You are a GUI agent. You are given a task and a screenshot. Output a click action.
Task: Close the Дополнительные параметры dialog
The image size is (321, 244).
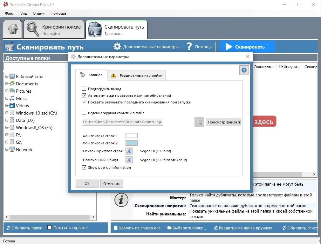tap(248, 56)
